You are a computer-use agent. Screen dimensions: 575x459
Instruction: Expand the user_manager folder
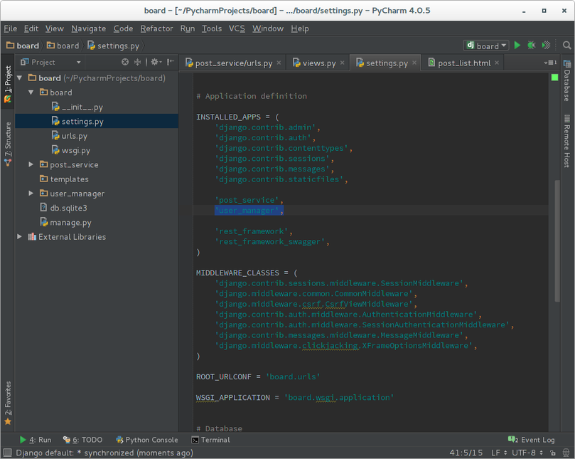coord(31,193)
